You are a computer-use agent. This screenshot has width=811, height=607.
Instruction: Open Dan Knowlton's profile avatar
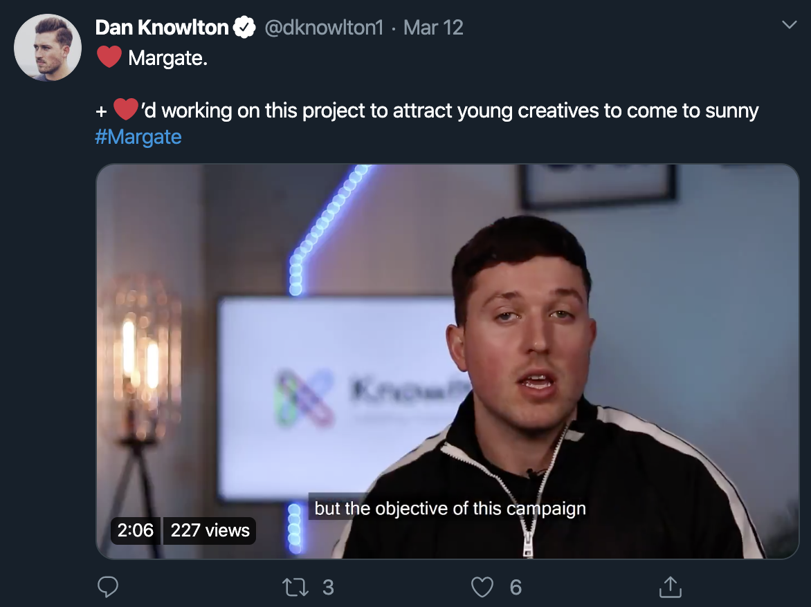point(48,47)
